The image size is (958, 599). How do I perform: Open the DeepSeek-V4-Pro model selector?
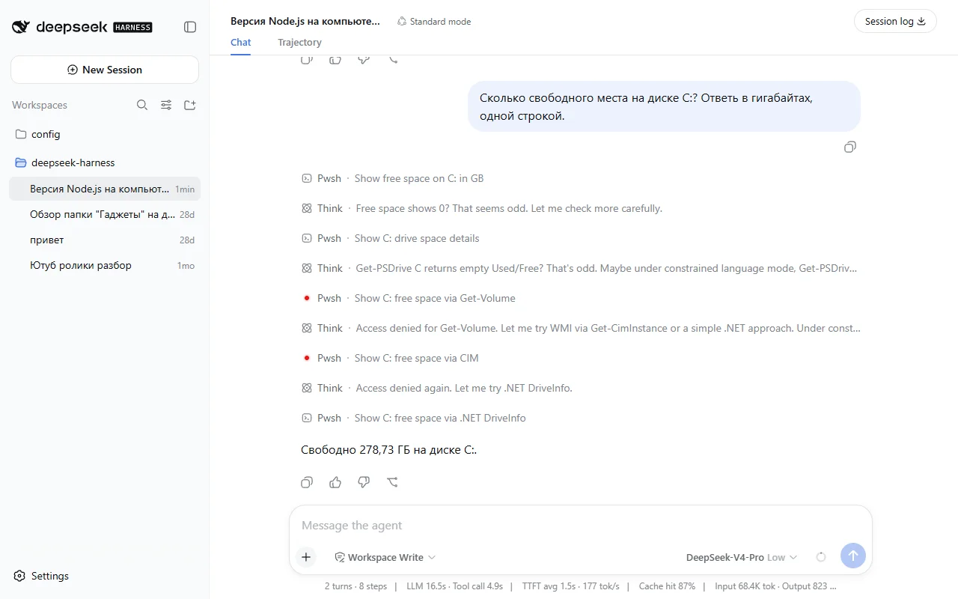tap(742, 557)
